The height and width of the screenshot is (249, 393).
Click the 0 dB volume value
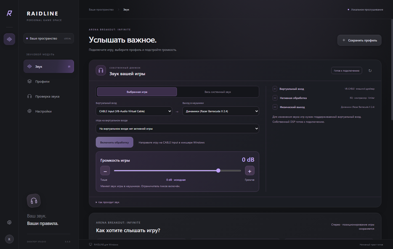coord(248,160)
